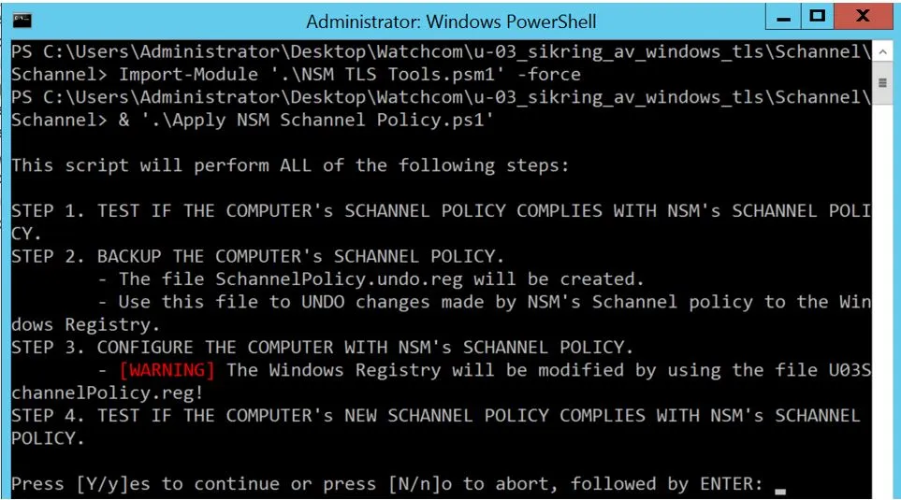
Task: Close the Administrator PowerShell window
Action: 863,18
